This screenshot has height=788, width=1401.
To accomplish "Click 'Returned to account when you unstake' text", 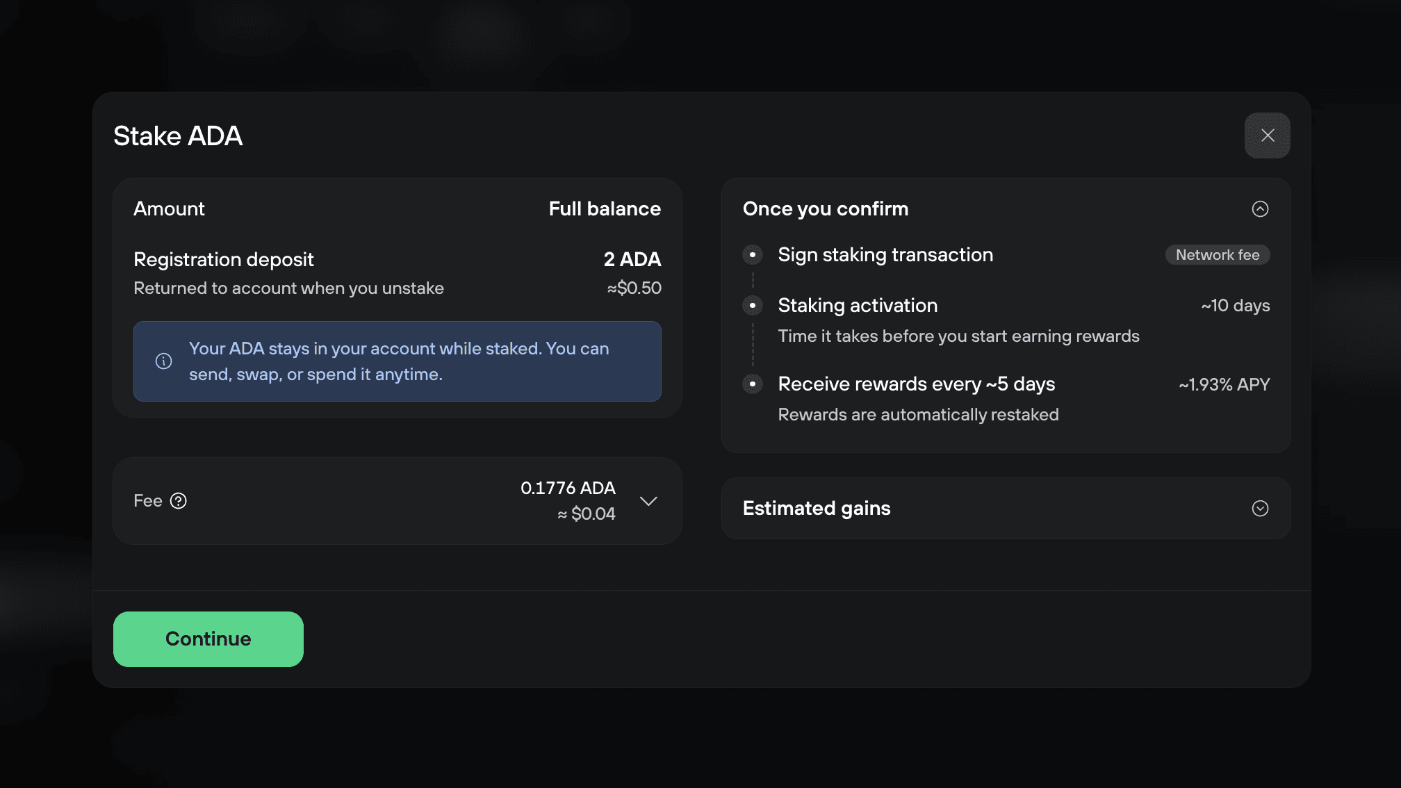I will point(288,288).
